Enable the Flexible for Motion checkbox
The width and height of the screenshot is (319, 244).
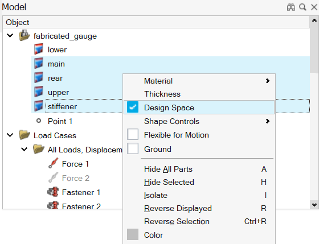coord(133,134)
